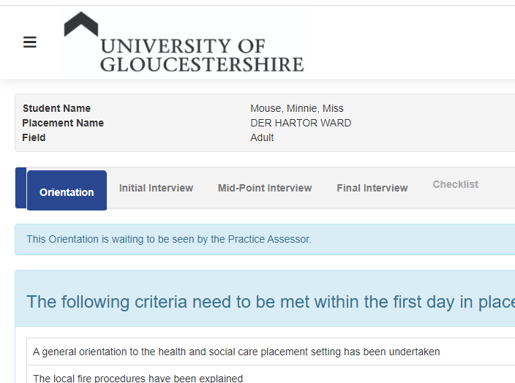Screen dimensions: 515x383
Task: Open the hamburger navigation menu
Action: click(x=30, y=42)
